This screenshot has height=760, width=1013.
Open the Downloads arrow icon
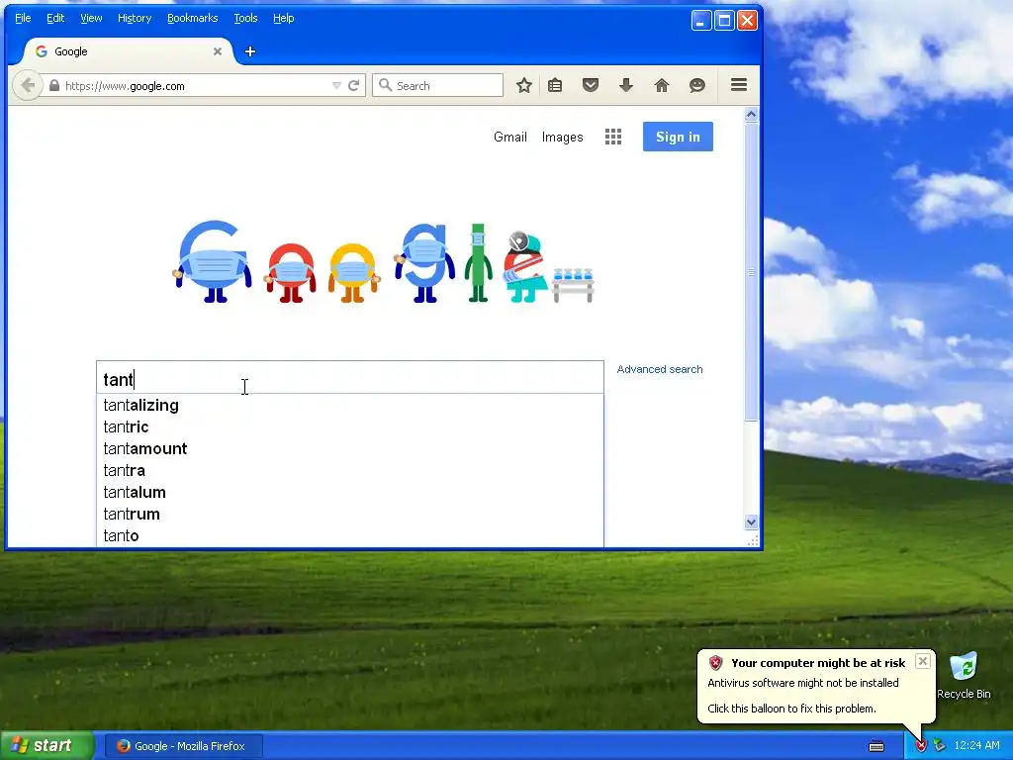pyautogui.click(x=626, y=85)
